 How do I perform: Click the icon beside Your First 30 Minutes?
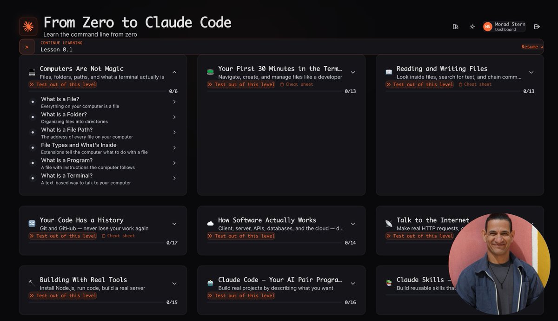[x=210, y=72]
